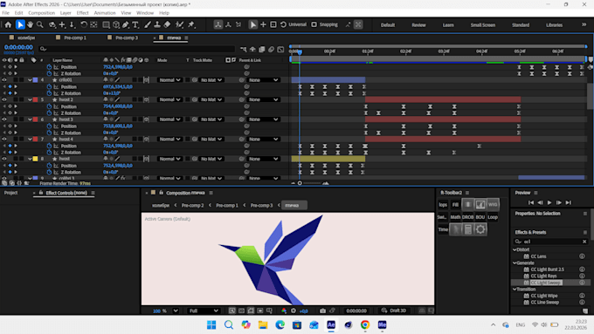Collapse the Distort effects category
Viewport: 594px width, 334px height.
coord(515,249)
